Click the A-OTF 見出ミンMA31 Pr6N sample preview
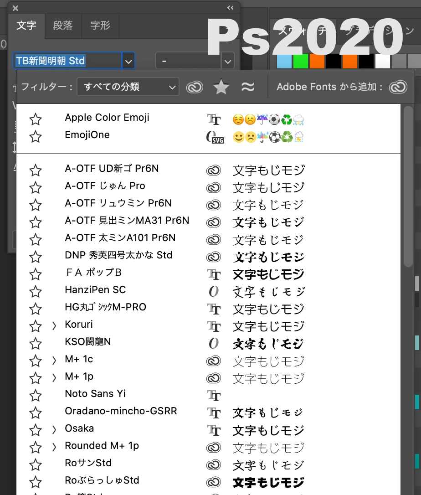 (x=268, y=222)
